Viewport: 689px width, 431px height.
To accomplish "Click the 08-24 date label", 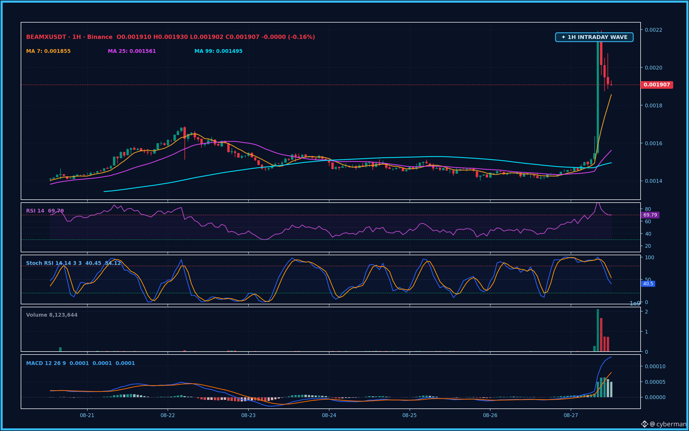I will (x=329, y=415).
